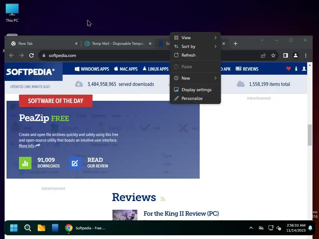
Task: Click the Reviews RSS feed icon
Action: 163,199
